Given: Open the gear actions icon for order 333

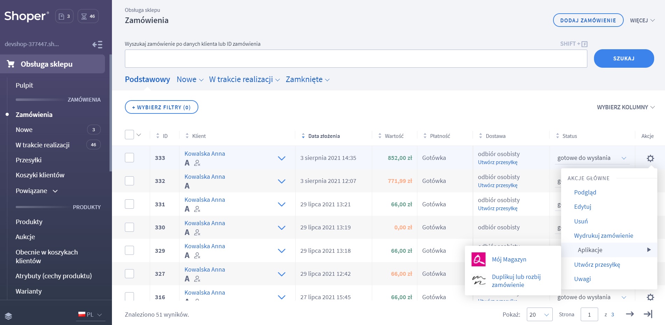Looking at the screenshot, I should click(650, 158).
